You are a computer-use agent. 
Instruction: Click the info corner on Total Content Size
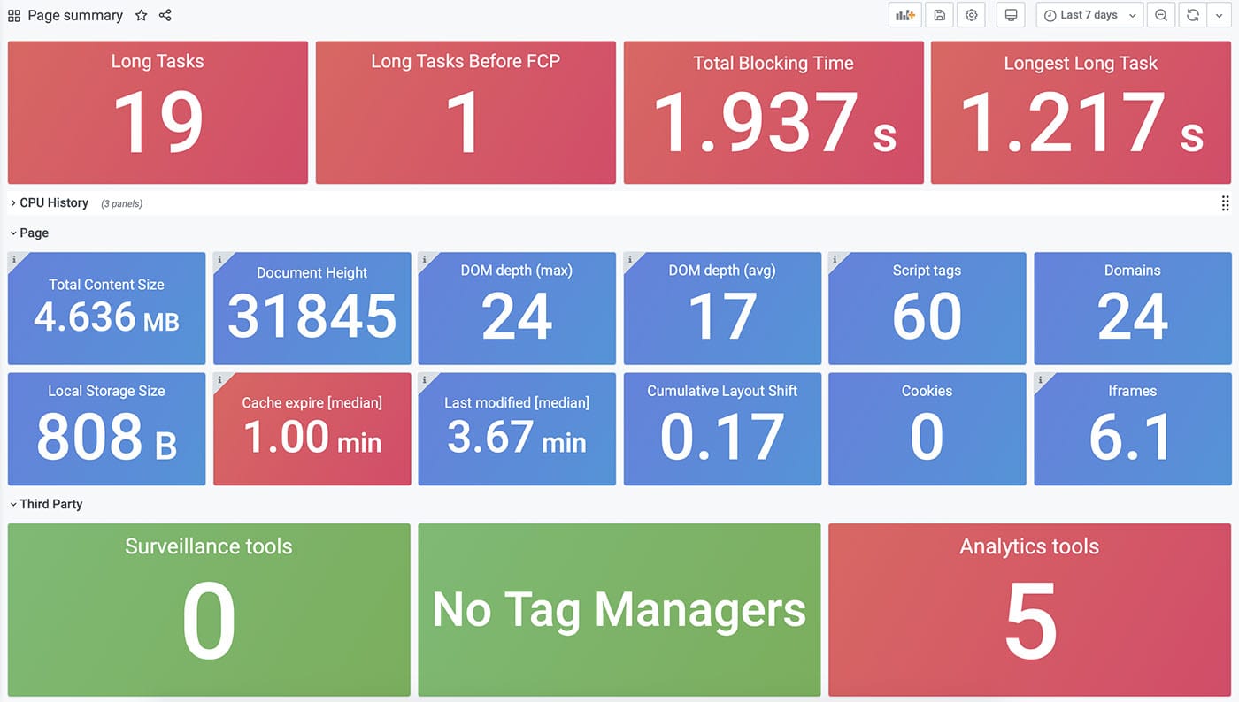pyautogui.click(x=13, y=259)
